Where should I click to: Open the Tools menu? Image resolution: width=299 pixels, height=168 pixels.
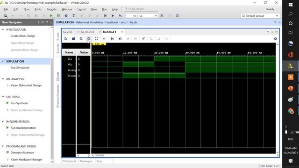point(38,9)
